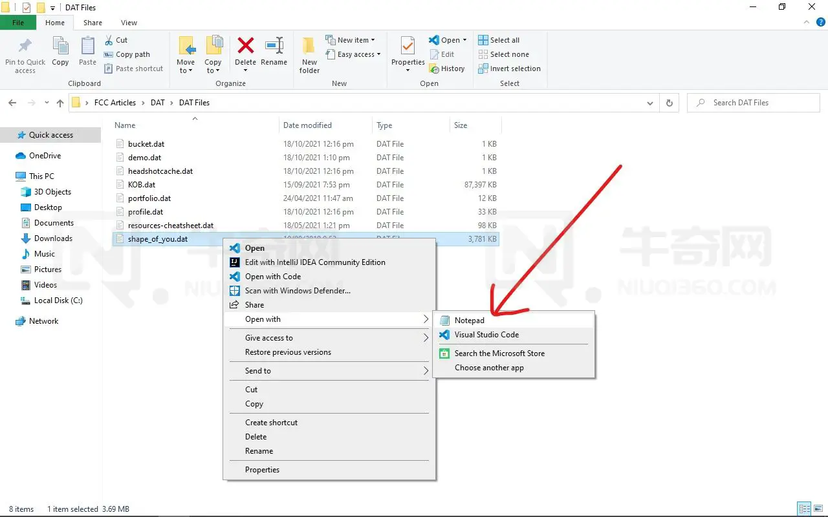The image size is (828, 517).
Task: Choose Scan with Windows Defender
Action: coord(329,291)
